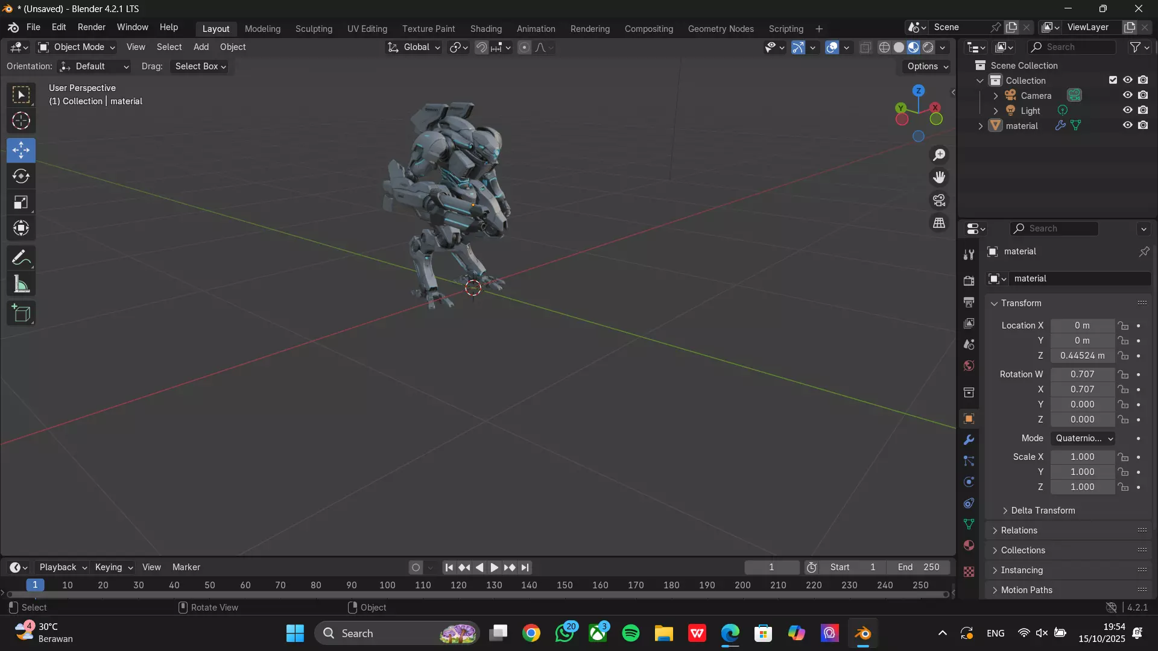This screenshot has width=1158, height=651.
Task: Open the Object Mode dropdown
Action: (x=77, y=47)
